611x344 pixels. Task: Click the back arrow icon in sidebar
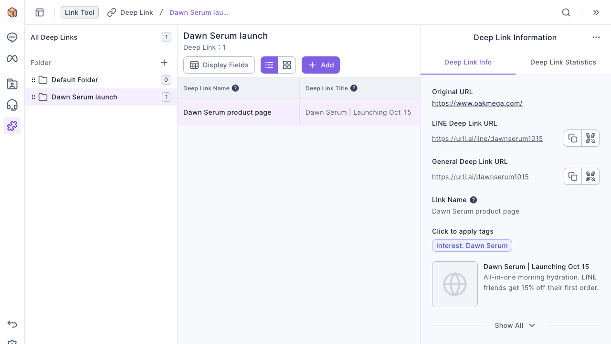point(12,324)
